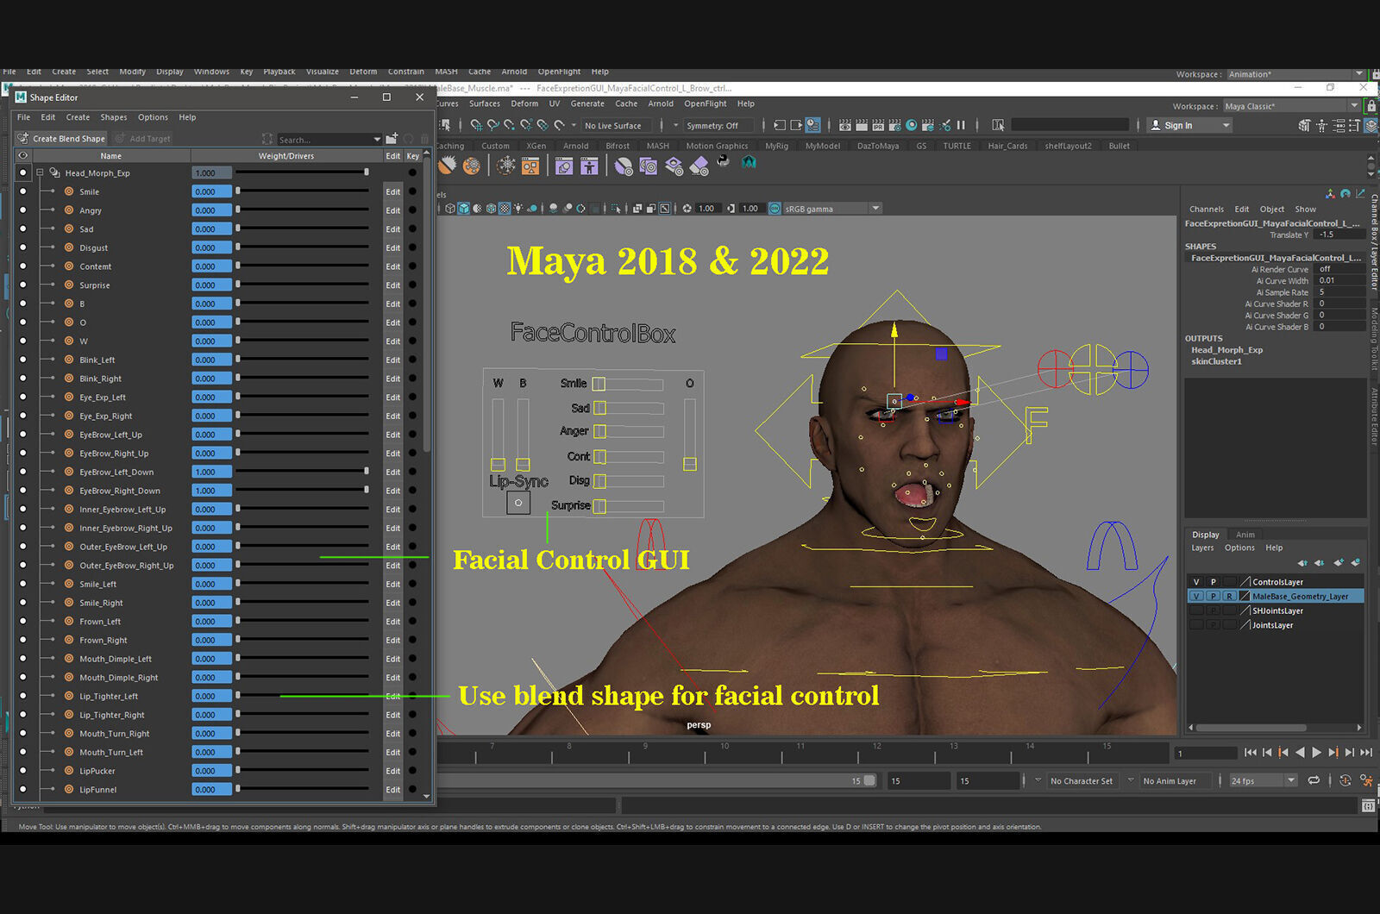Toggle R display type for MaleBase_Geometry_Layer
Screen dimensions: 1380x914
click(x=1229, y=596)
